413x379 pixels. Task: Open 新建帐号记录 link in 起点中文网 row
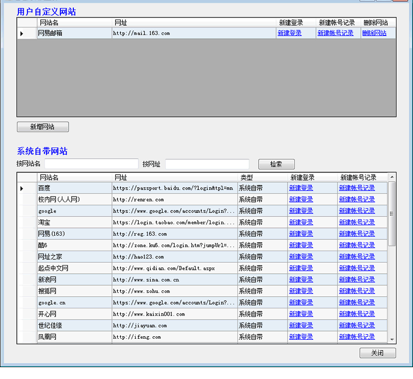(357, 268)
